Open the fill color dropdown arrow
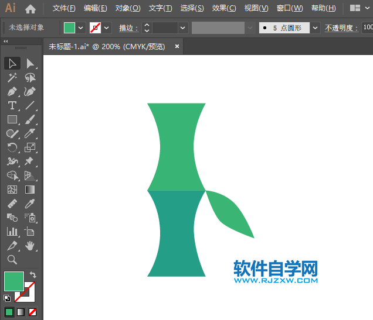 [x=81, y=27]
